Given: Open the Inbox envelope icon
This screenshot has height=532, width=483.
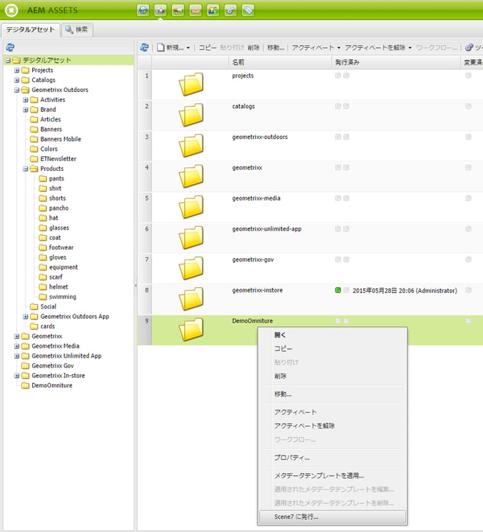Looking at the screenshot, I should click(x=195, y=10).
